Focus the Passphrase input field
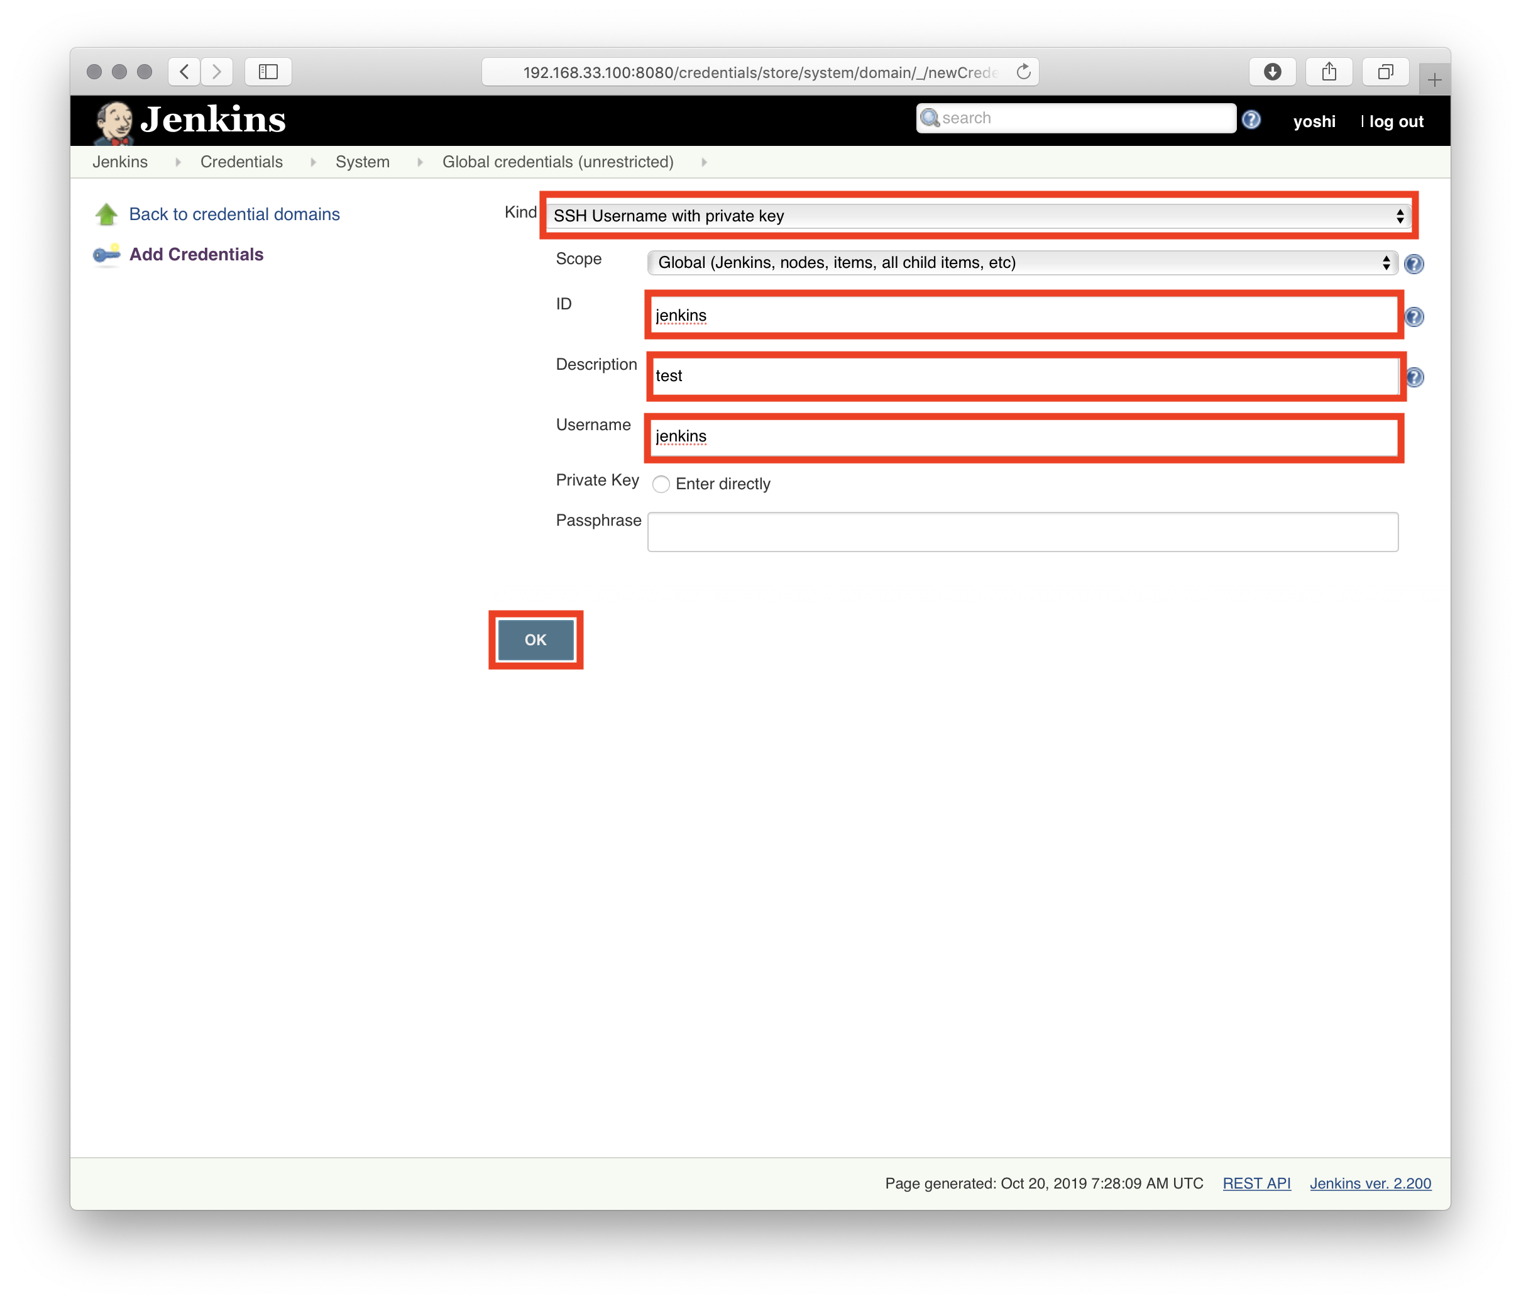 (x=1023, y=532)
